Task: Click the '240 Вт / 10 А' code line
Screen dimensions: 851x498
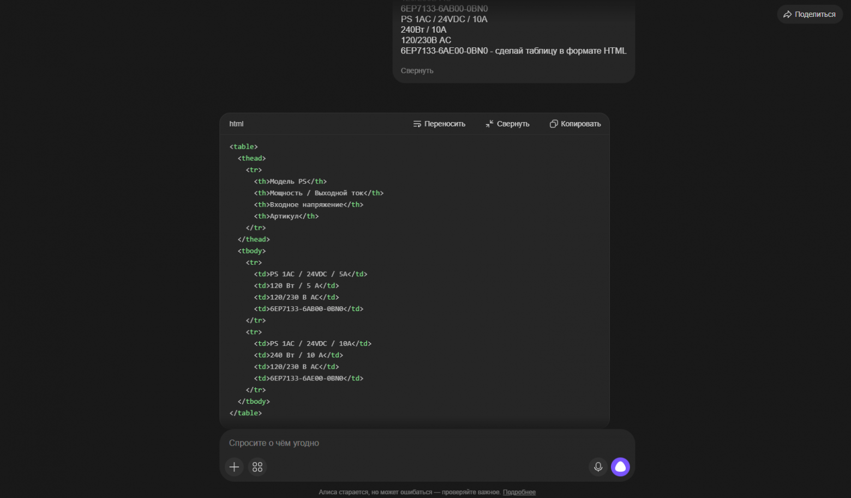Action: click(298, 355)
